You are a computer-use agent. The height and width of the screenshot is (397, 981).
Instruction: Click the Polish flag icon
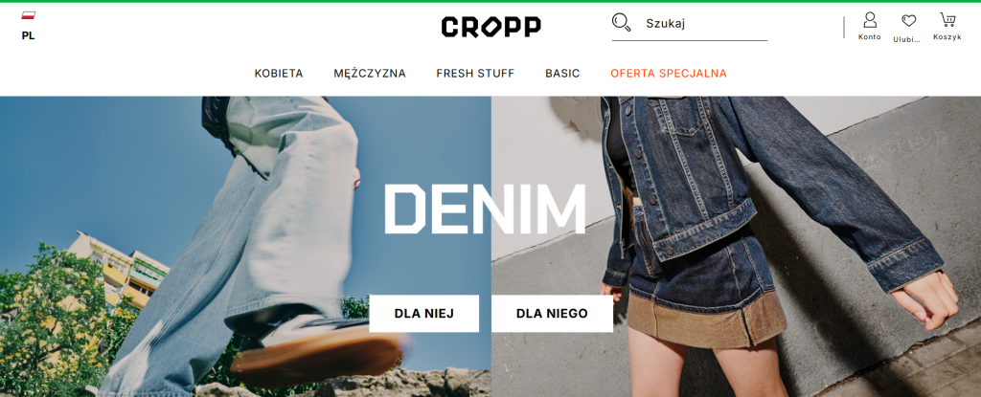click(28, 15)
